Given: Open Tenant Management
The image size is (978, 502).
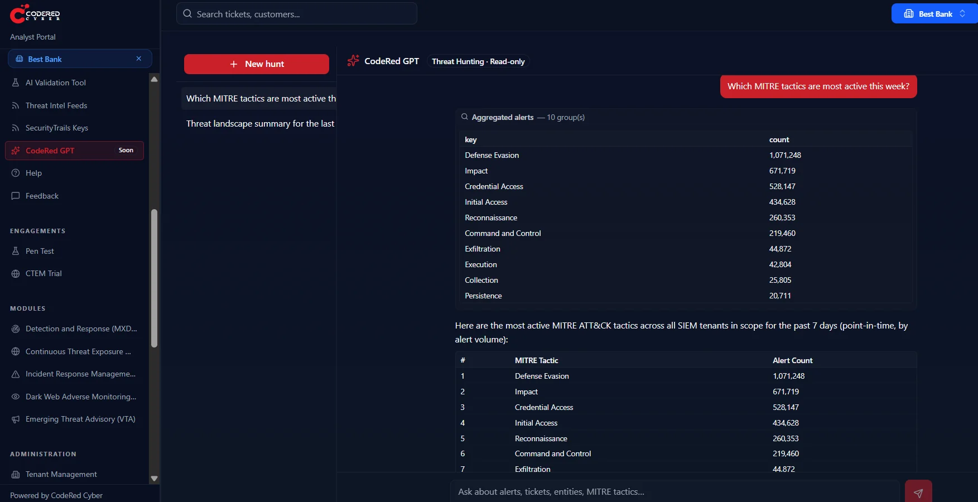Looking at the screenshot, I should tap(61, 474).
